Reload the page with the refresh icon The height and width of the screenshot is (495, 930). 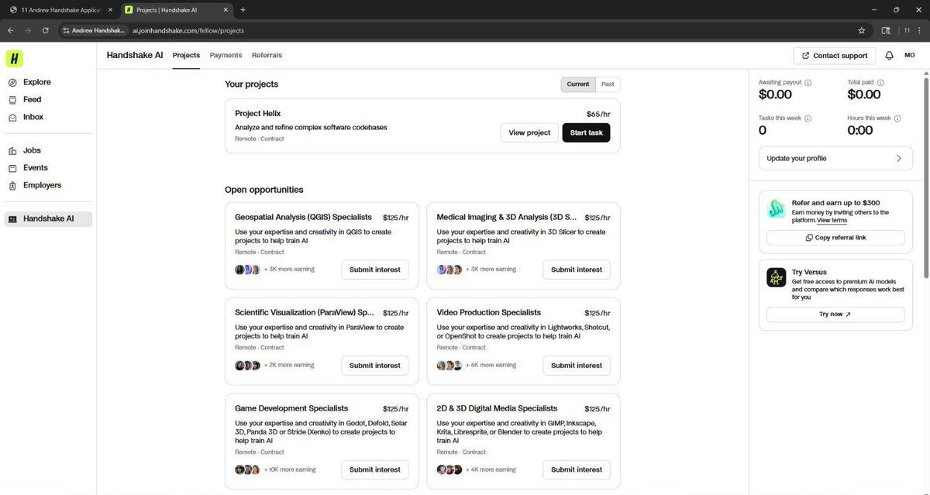46,30
